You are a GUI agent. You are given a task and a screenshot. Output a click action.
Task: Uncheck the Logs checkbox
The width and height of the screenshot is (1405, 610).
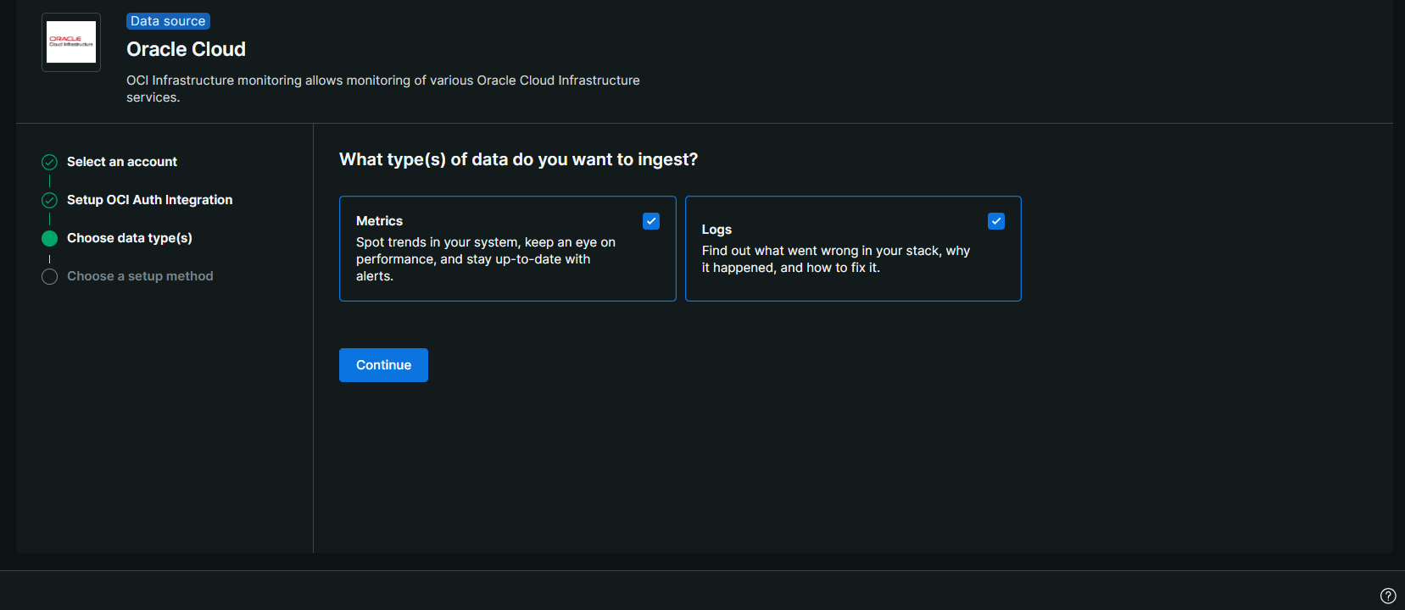tap(996, 221)
